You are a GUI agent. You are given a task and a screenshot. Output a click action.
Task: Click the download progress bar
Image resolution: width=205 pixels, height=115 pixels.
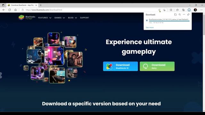(169, 21)
